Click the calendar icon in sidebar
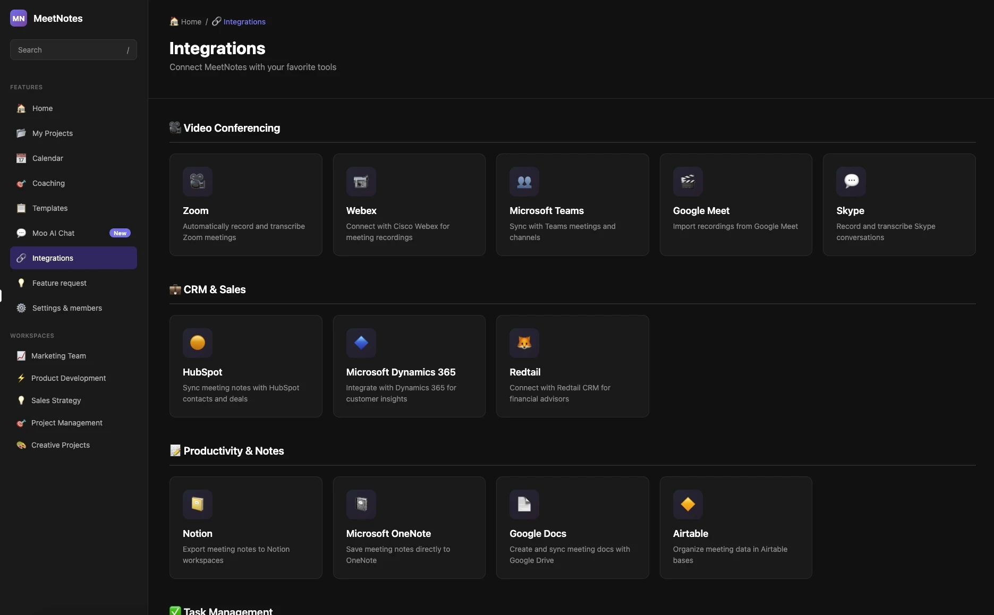The image size is (994, 615). point(21,158)
